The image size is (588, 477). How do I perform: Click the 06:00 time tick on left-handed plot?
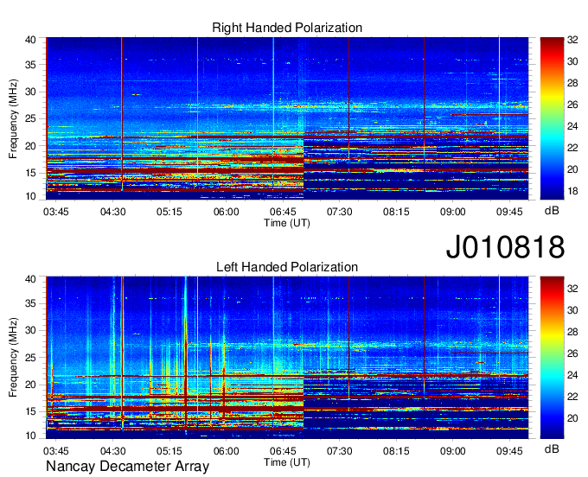(x=227, y=451)
